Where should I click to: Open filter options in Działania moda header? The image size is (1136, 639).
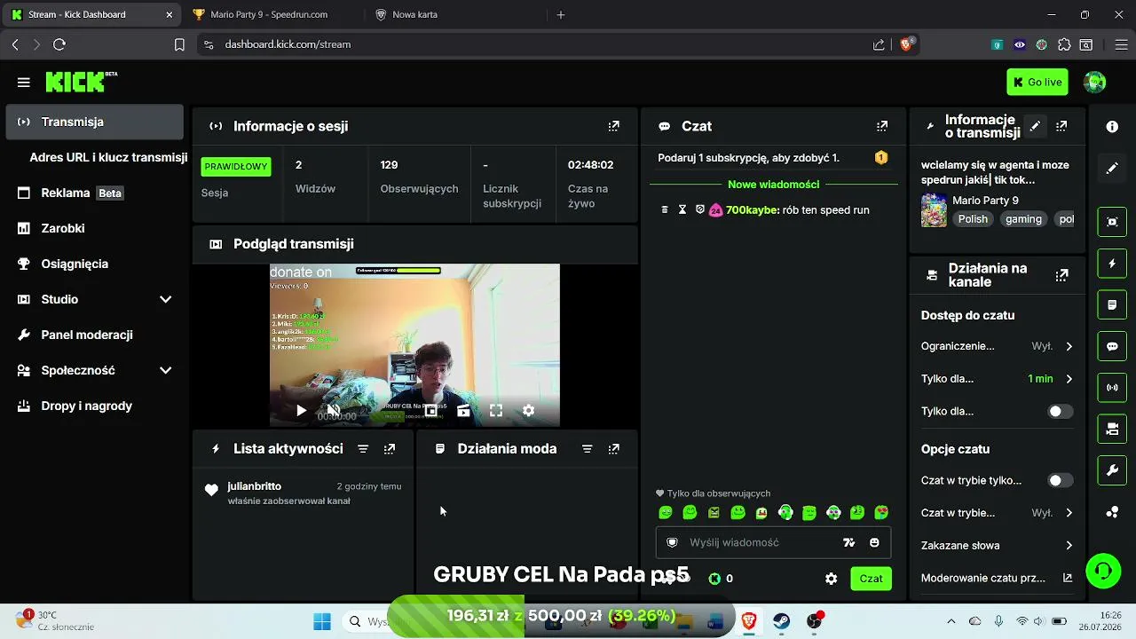coord(587,449)
